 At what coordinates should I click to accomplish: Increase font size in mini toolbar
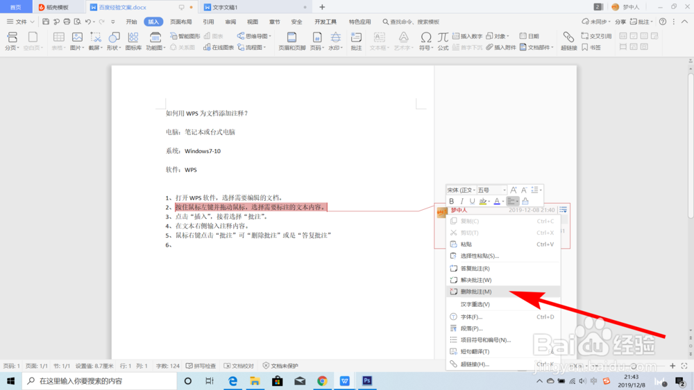(x=514, y=190)
